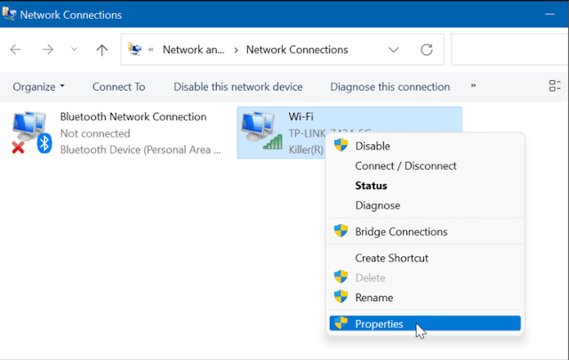
Task: Click Disable this network device
Action: click(x=237, y=86)
